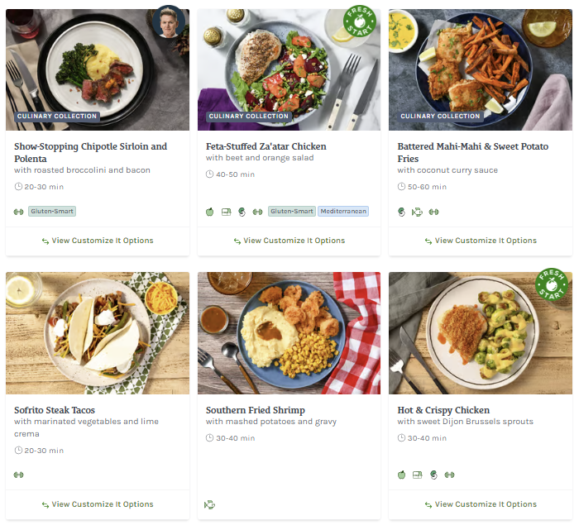Select the Mediterranean tag on Za'atar Chicken
Image resolution: width=579 pixels, height=525 pixels.
click(x=343, y=212)
